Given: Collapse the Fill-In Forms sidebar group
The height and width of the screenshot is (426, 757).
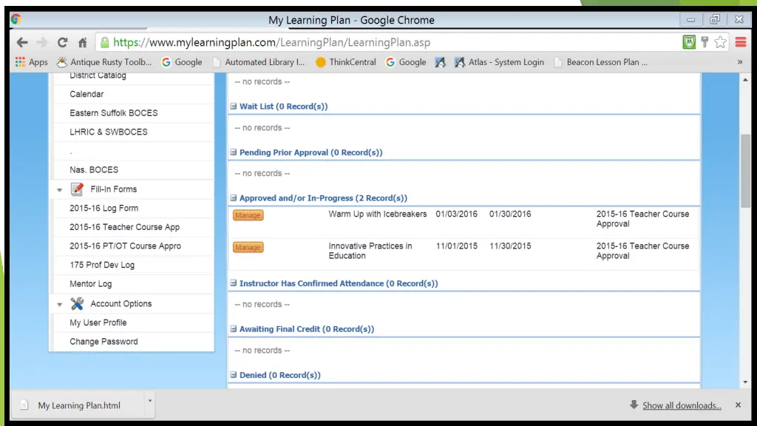Looking at the screenshot, I should (x=60, y=190).
